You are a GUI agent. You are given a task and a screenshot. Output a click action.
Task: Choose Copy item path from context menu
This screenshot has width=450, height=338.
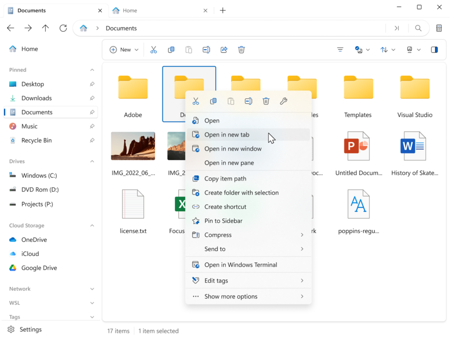pyautogui.click(x=225, y=179)
